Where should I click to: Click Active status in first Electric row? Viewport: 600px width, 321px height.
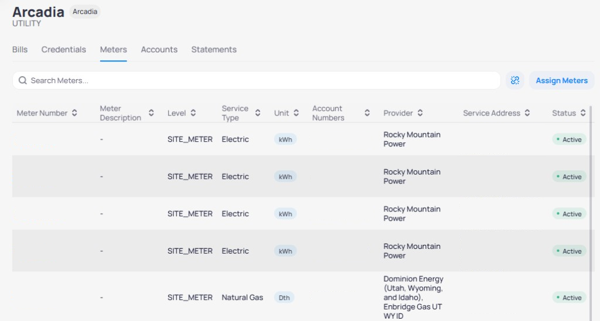click(569, 139)
